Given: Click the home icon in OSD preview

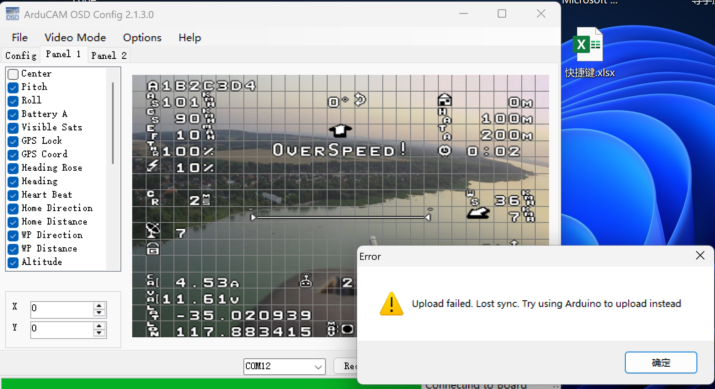Looking at the screenshot, I should [445, 101].
